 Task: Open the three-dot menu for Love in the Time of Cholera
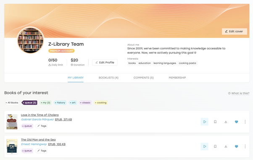tap(245, 122)
